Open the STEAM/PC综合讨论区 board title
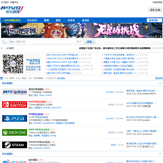The width and height of the screenshot is (163, 163). (x=39, y=142)
